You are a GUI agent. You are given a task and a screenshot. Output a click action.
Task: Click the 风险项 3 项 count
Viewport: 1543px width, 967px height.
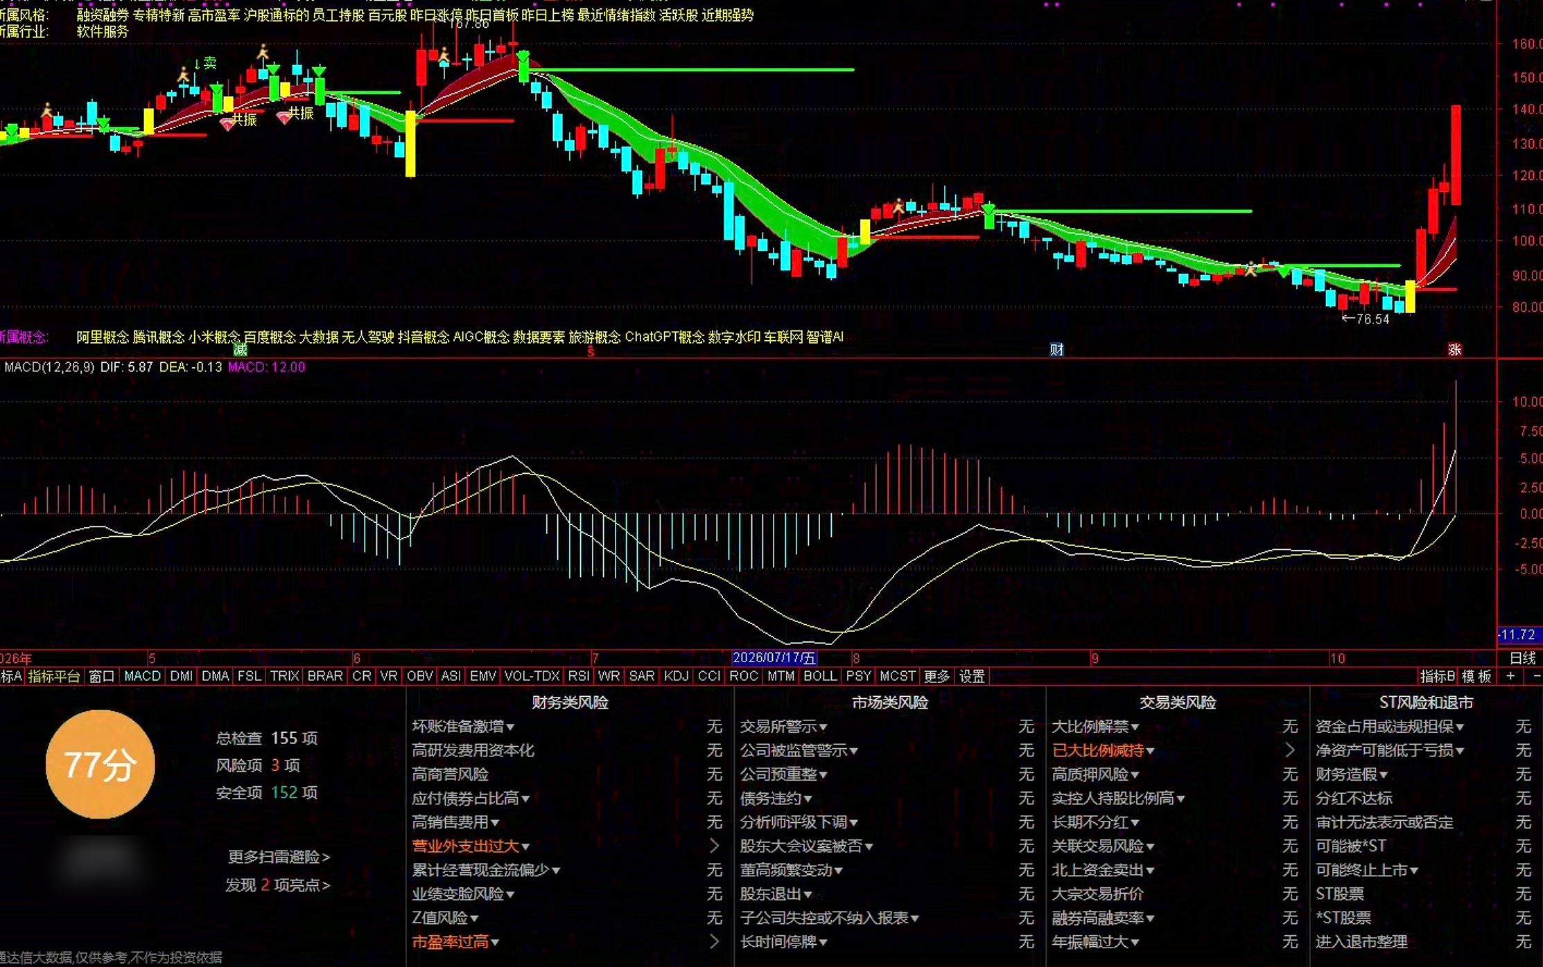click(x=258, y=765)
